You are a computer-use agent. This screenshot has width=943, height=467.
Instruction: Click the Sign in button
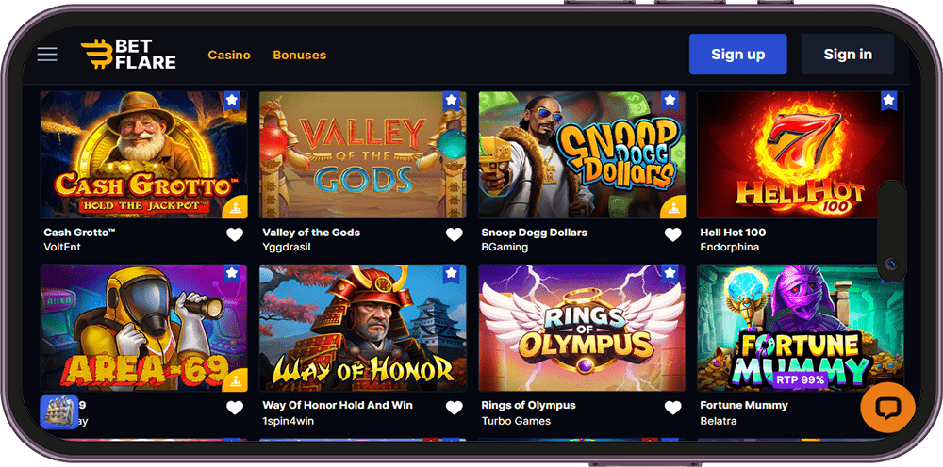coord(848,54)
